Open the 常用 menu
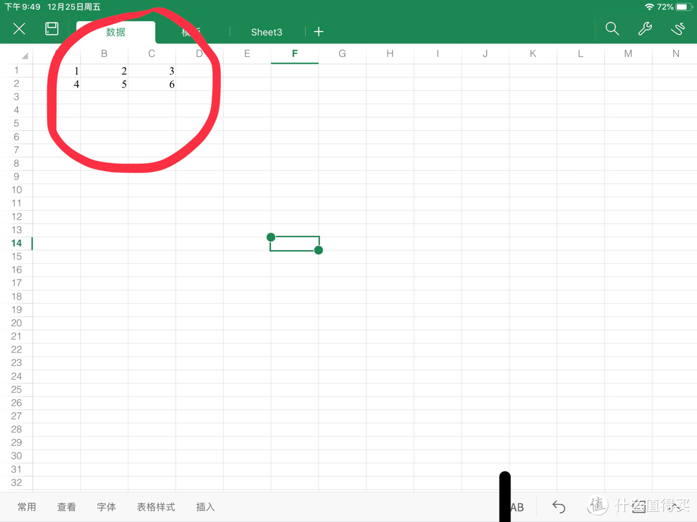The image size is (697, 522). pos(26,507)
